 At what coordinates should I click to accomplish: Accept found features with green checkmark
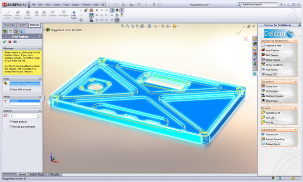pos(4,42)
